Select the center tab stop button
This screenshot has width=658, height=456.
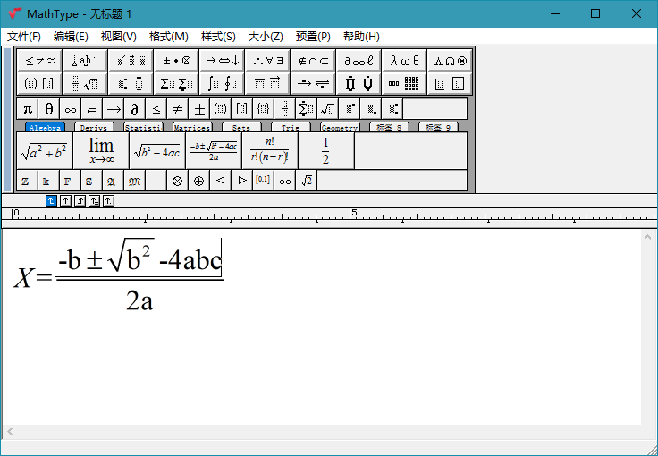(65, 201)
